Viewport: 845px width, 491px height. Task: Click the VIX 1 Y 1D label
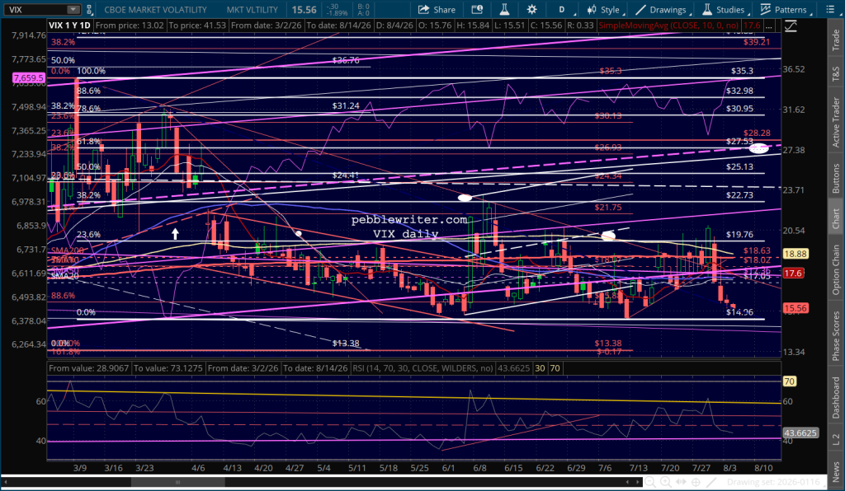coord(69,26)
